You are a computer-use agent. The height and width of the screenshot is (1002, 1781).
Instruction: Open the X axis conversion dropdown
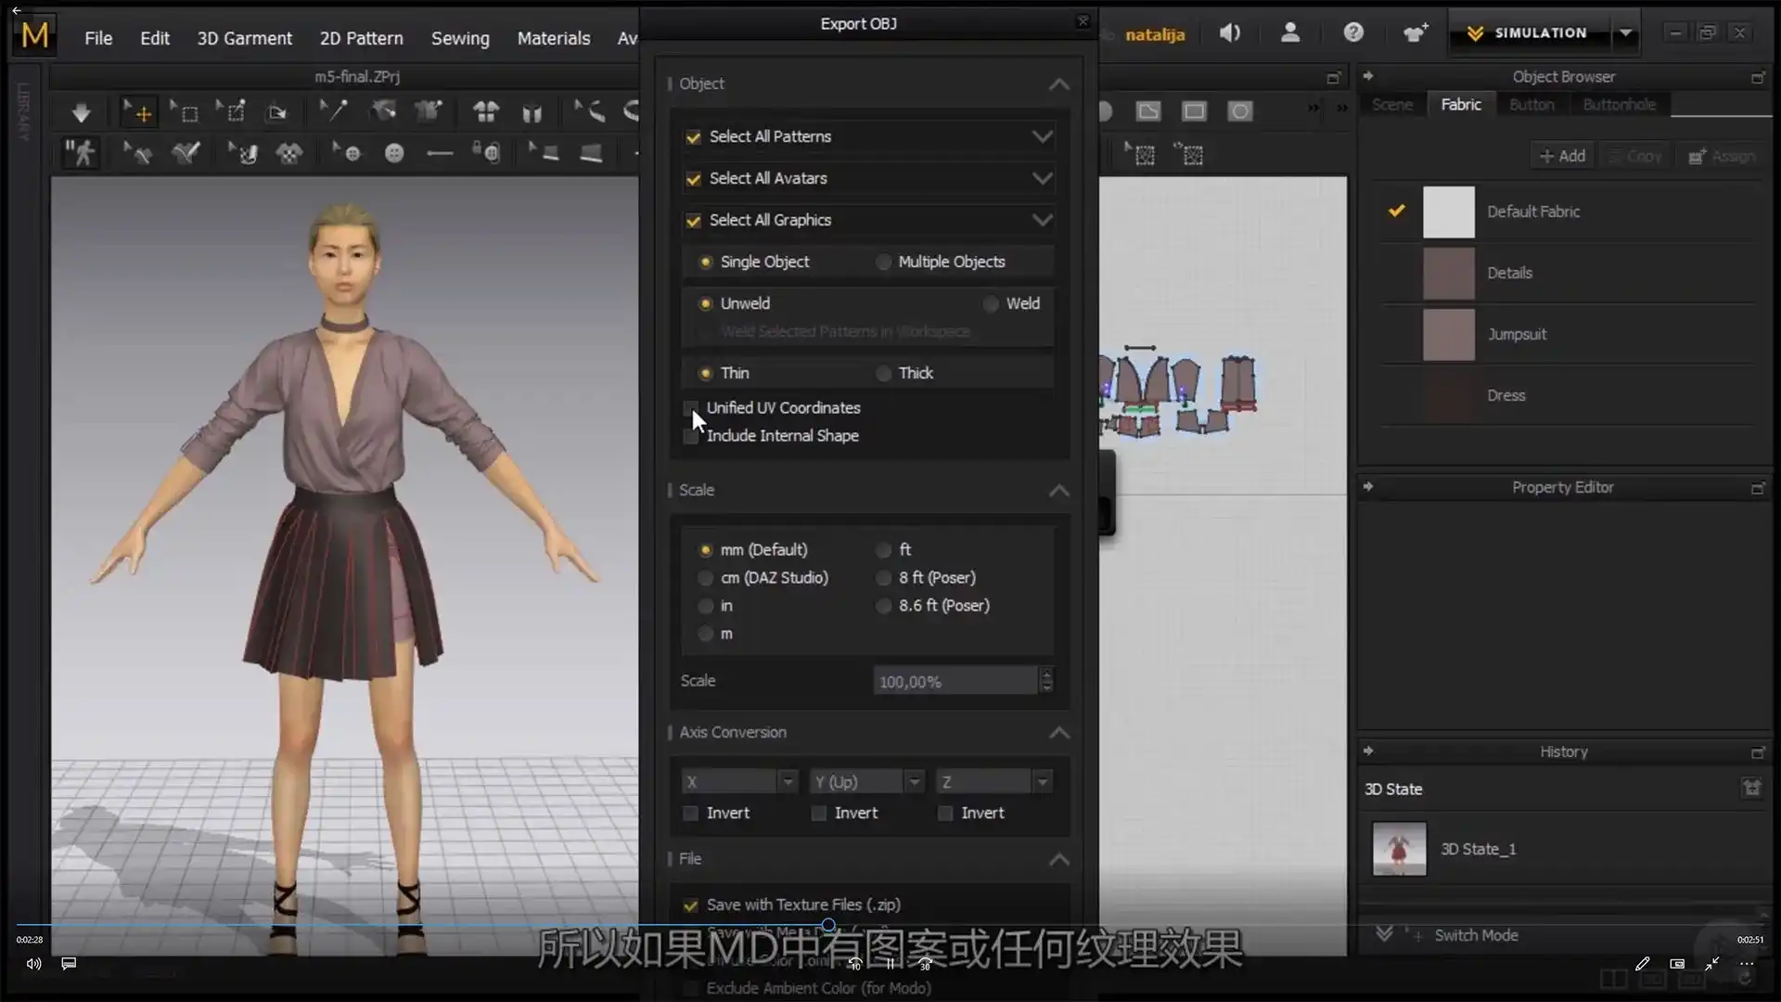click(x=787, y=781)
